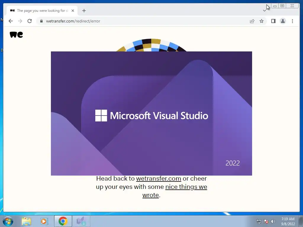303x227 pixels.
Task: Reload the WeTransfer error page
Action: pyautogui.click(x=30, y=21)
